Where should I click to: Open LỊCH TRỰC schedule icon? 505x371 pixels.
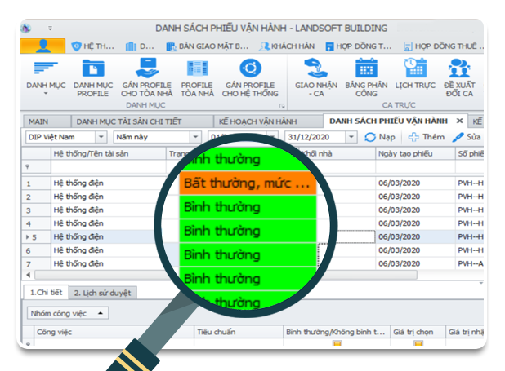pyautogui.click(x=415, y=68)
